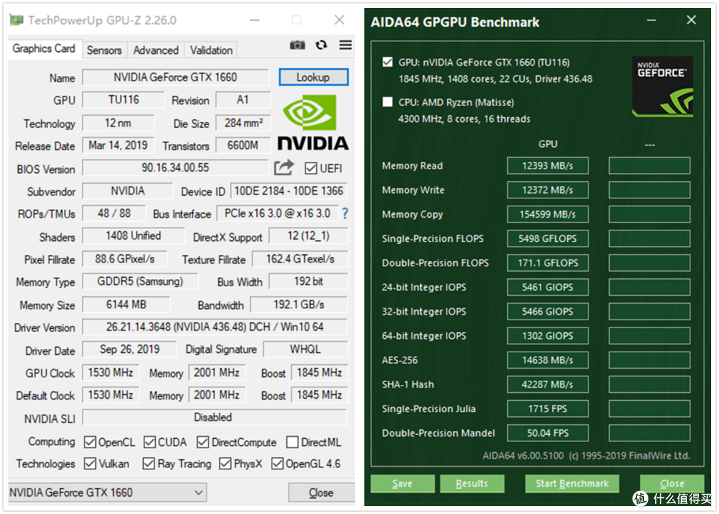Toggle the PhysX checkbox
Viewport: 719px width, 514px height.
[x=225, y=463]
